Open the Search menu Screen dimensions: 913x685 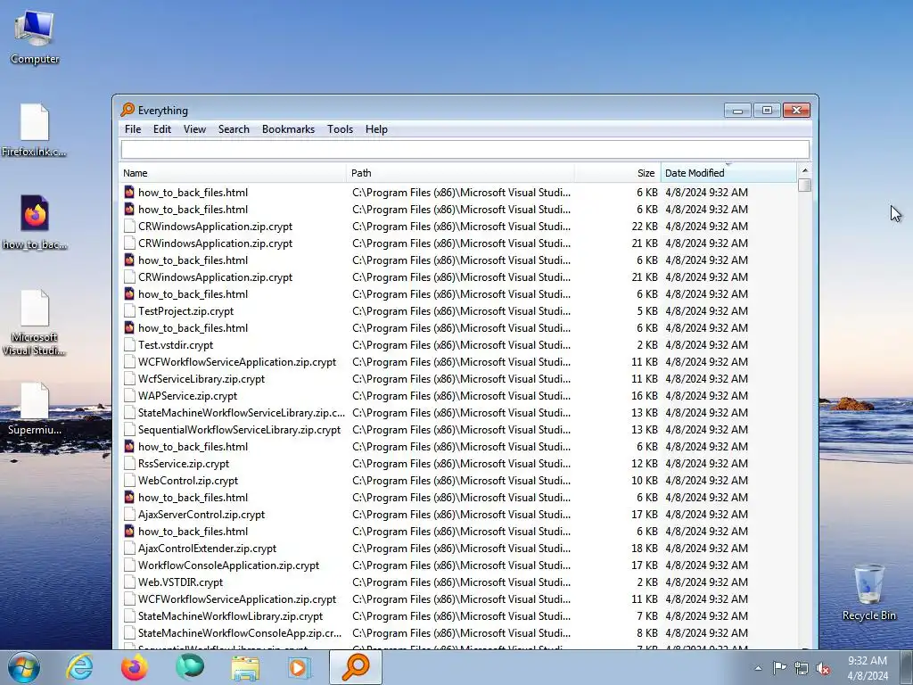(x=234, y=129)
